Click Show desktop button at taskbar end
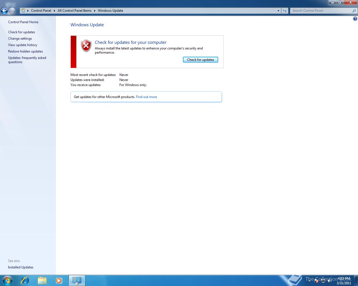 pyautogui.click(x=356, y=280)
